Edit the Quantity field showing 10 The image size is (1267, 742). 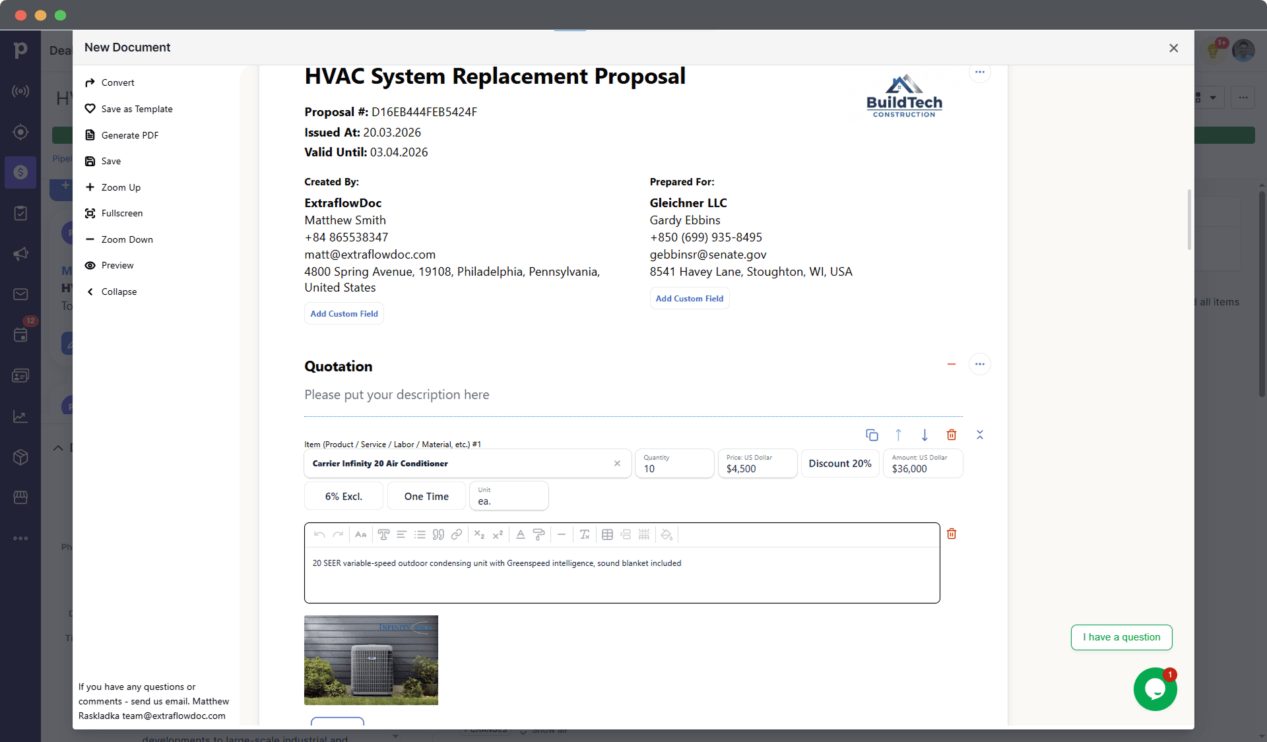(674, 464)
